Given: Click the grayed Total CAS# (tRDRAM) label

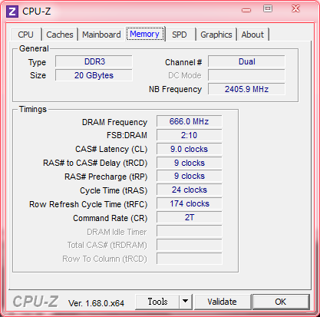Looking at the screenshot, I should [x=107, y=245].
